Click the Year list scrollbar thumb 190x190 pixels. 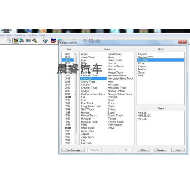[x=76, y=95]
